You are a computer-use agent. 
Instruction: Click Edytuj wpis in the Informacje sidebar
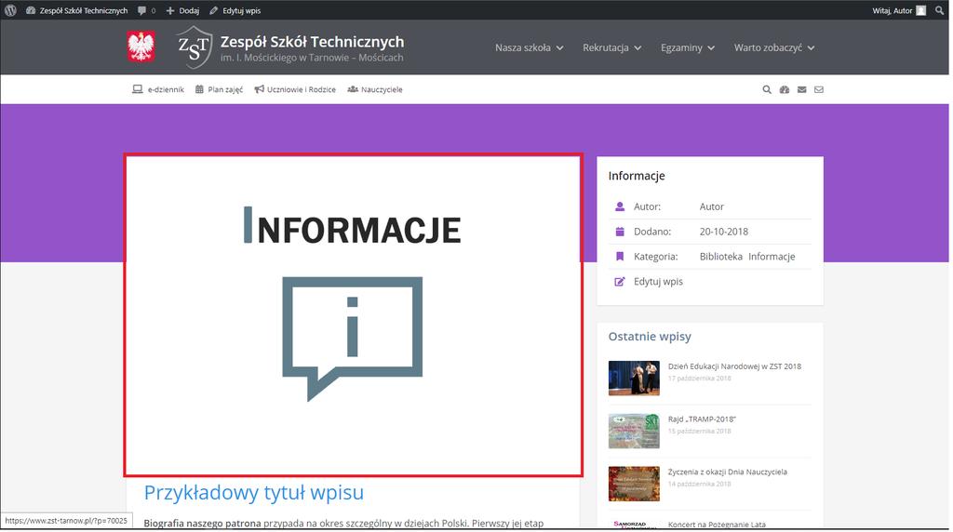coord(658,282)
